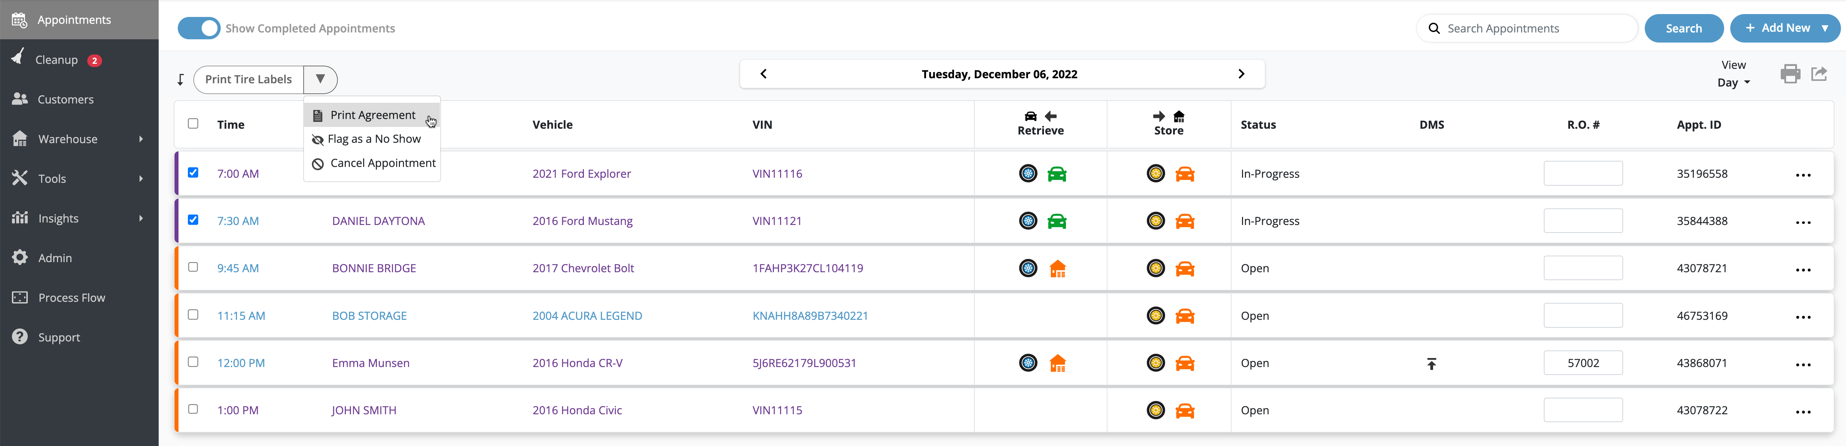Click the blue tire retrieve icon for Daniel Daytona
The image size is (1846, 446).
pyautogui.click(x=1028, y=221)
